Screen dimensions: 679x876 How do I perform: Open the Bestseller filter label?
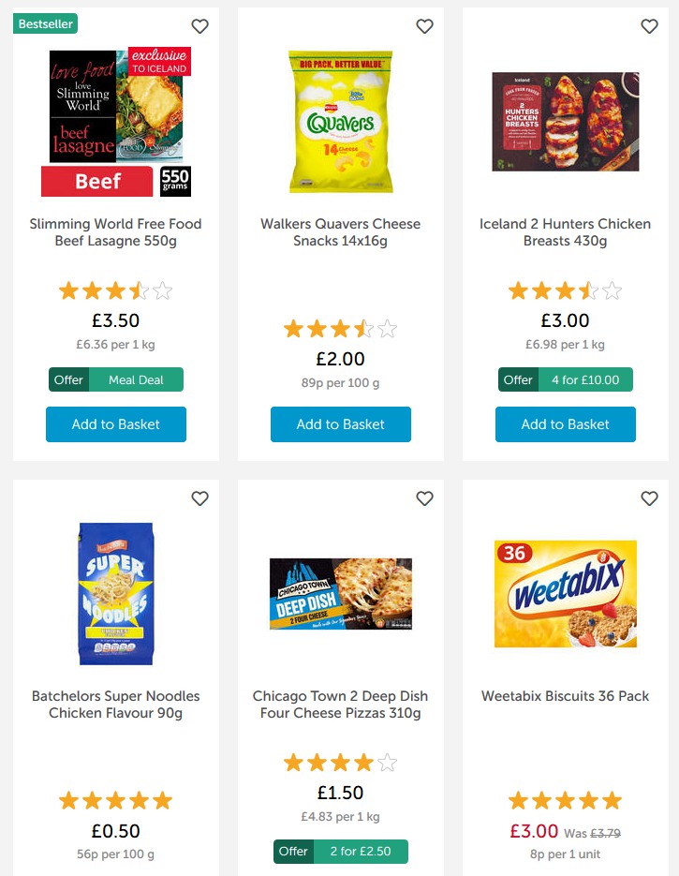[x=45, y=22]
